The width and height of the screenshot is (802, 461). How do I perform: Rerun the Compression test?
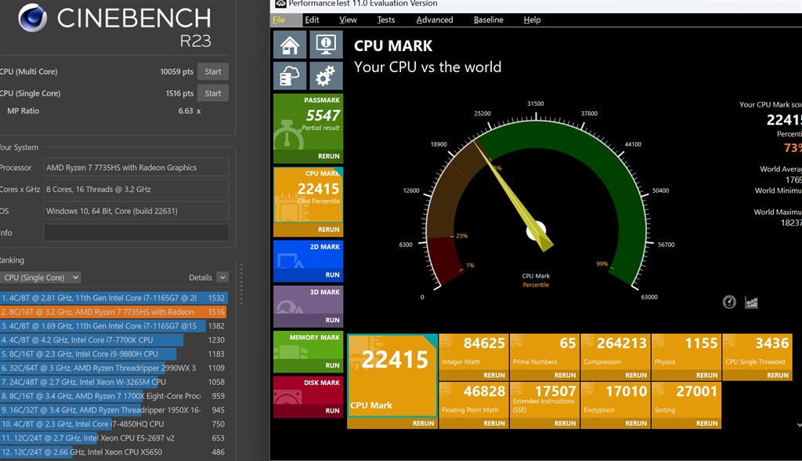(636, 375)
